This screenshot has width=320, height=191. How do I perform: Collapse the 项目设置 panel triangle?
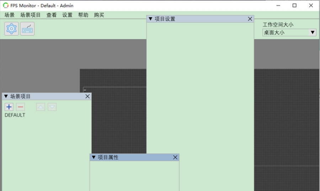[x=150, y=19]
